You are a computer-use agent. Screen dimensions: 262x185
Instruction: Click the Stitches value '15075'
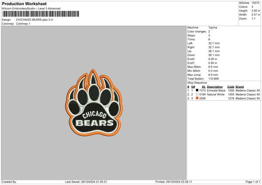(255, 3)
